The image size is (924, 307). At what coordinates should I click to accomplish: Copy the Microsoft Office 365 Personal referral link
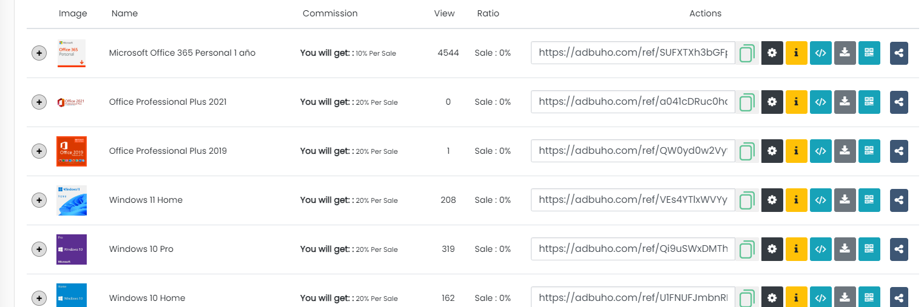point(747,53)
